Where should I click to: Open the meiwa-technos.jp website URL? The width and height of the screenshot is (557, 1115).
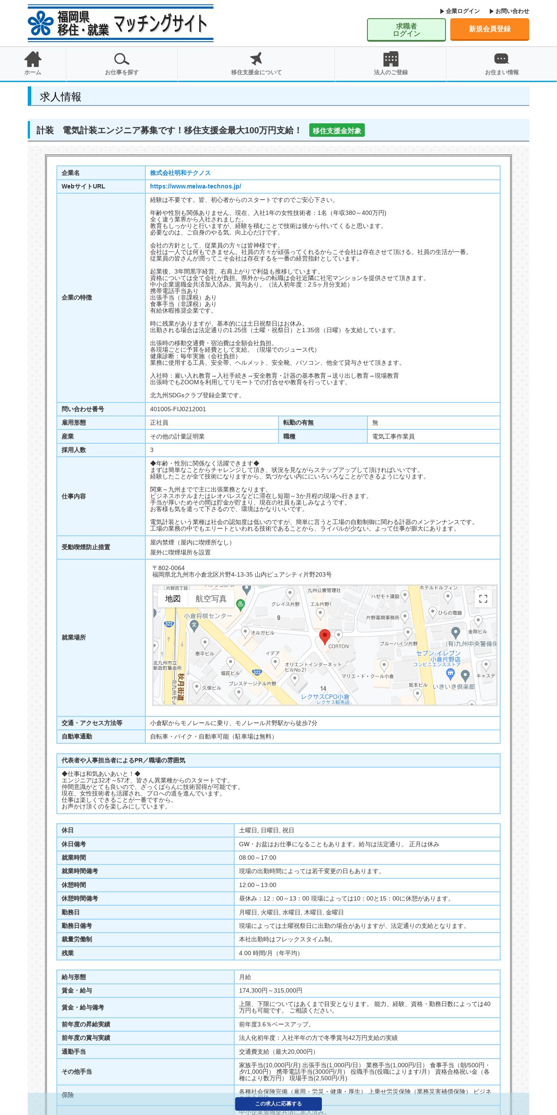195,186
